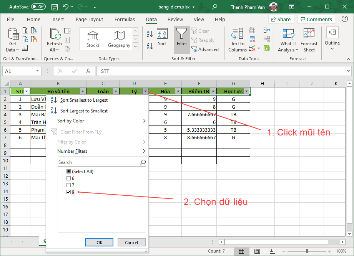
Task: Toggle the (Select All) checkbox
Action: [69, 172]
